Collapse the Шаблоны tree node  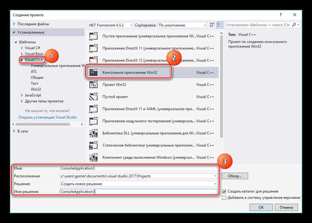16,42
